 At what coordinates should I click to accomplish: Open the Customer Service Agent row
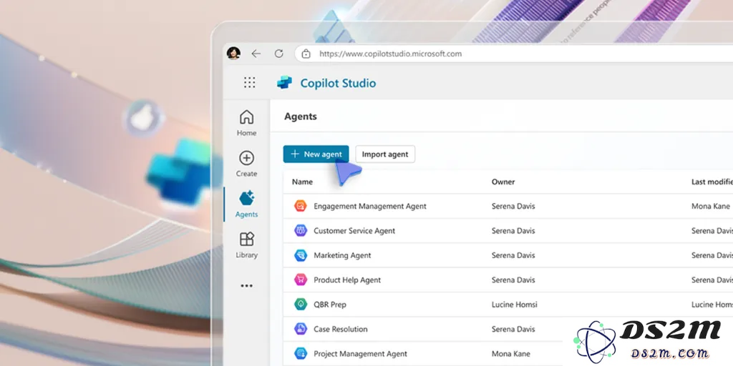coord(508,231)
